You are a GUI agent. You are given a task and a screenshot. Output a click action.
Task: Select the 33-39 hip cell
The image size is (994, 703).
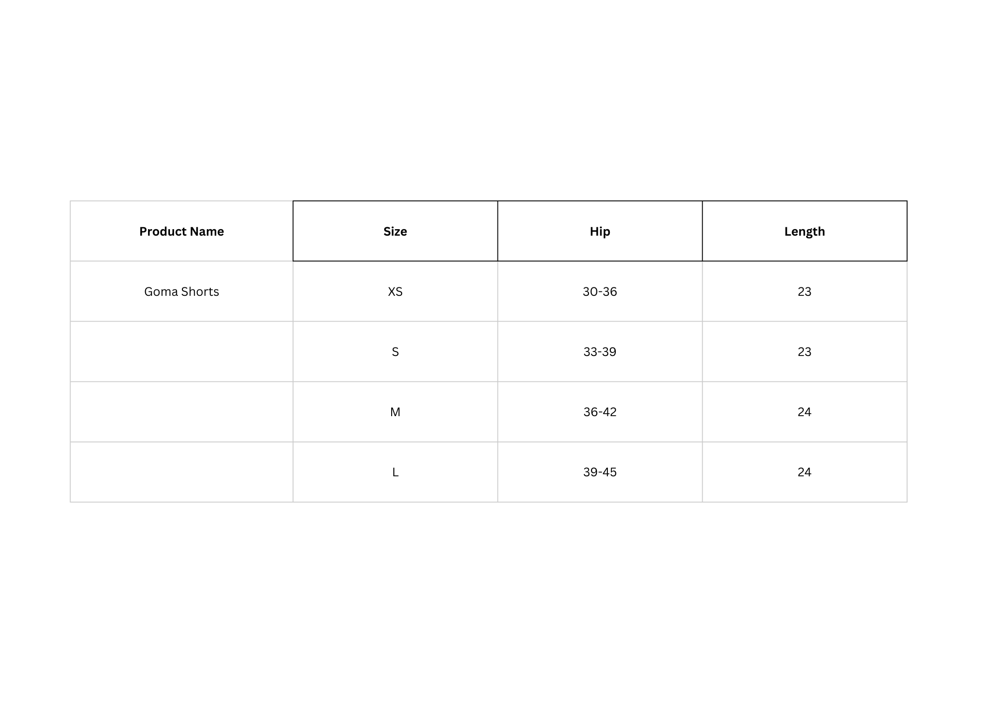[x=600, y=351]
